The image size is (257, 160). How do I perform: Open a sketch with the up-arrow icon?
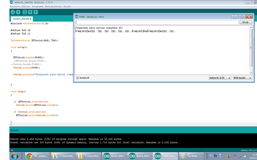point(30,12)
